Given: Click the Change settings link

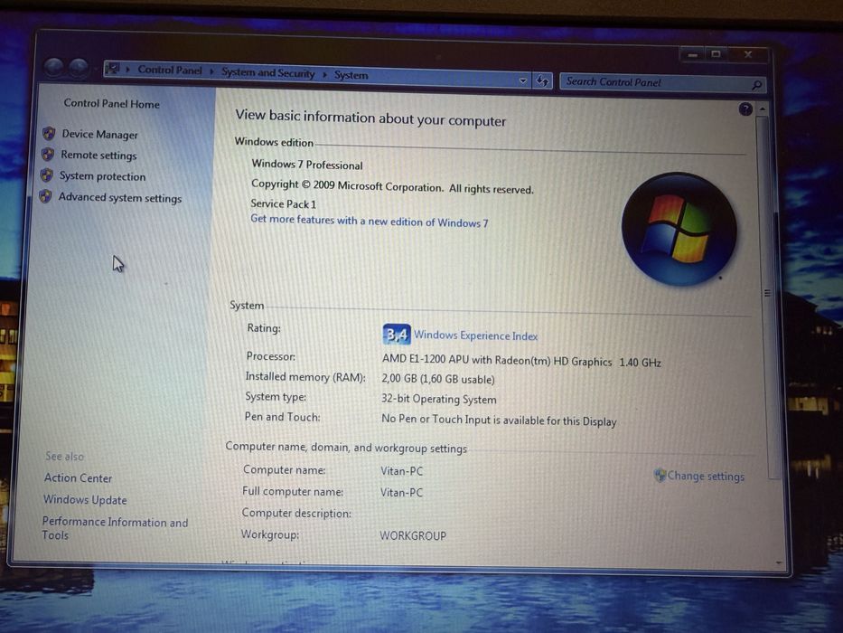Looking at the screenshot, I should (x=706, y=476).
